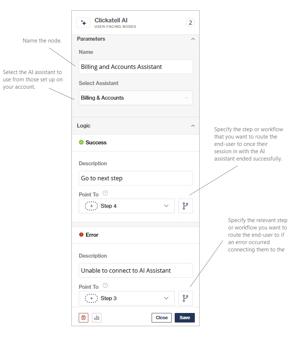Click the red trash delete icon

click(x=84, y=318)
